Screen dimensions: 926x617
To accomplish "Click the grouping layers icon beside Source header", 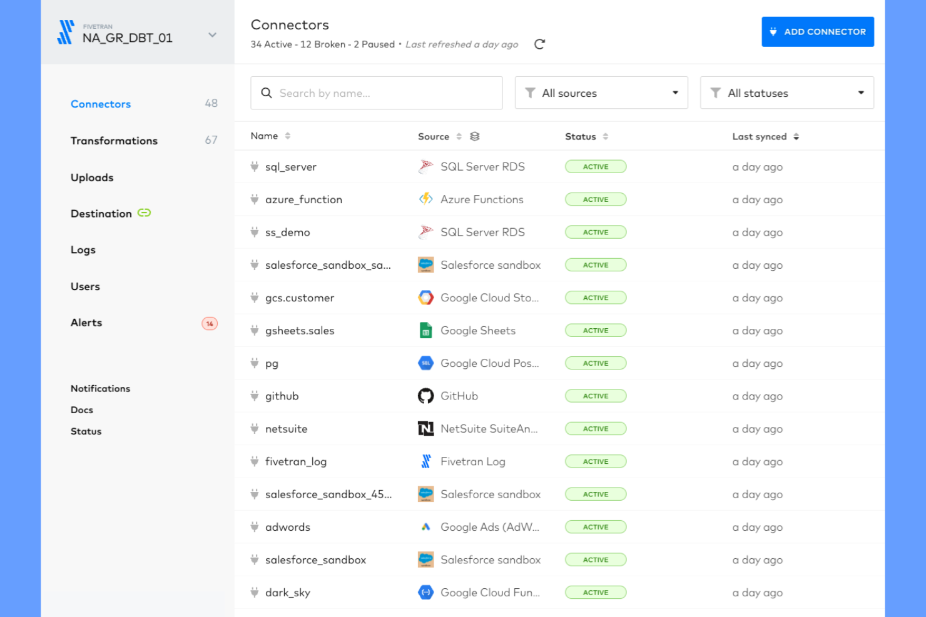I will [474, 136].
